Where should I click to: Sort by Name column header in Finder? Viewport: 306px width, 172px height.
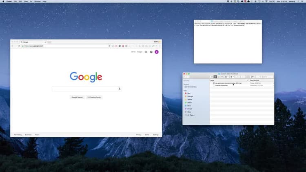pyautogui.click(x=229, y=80)
